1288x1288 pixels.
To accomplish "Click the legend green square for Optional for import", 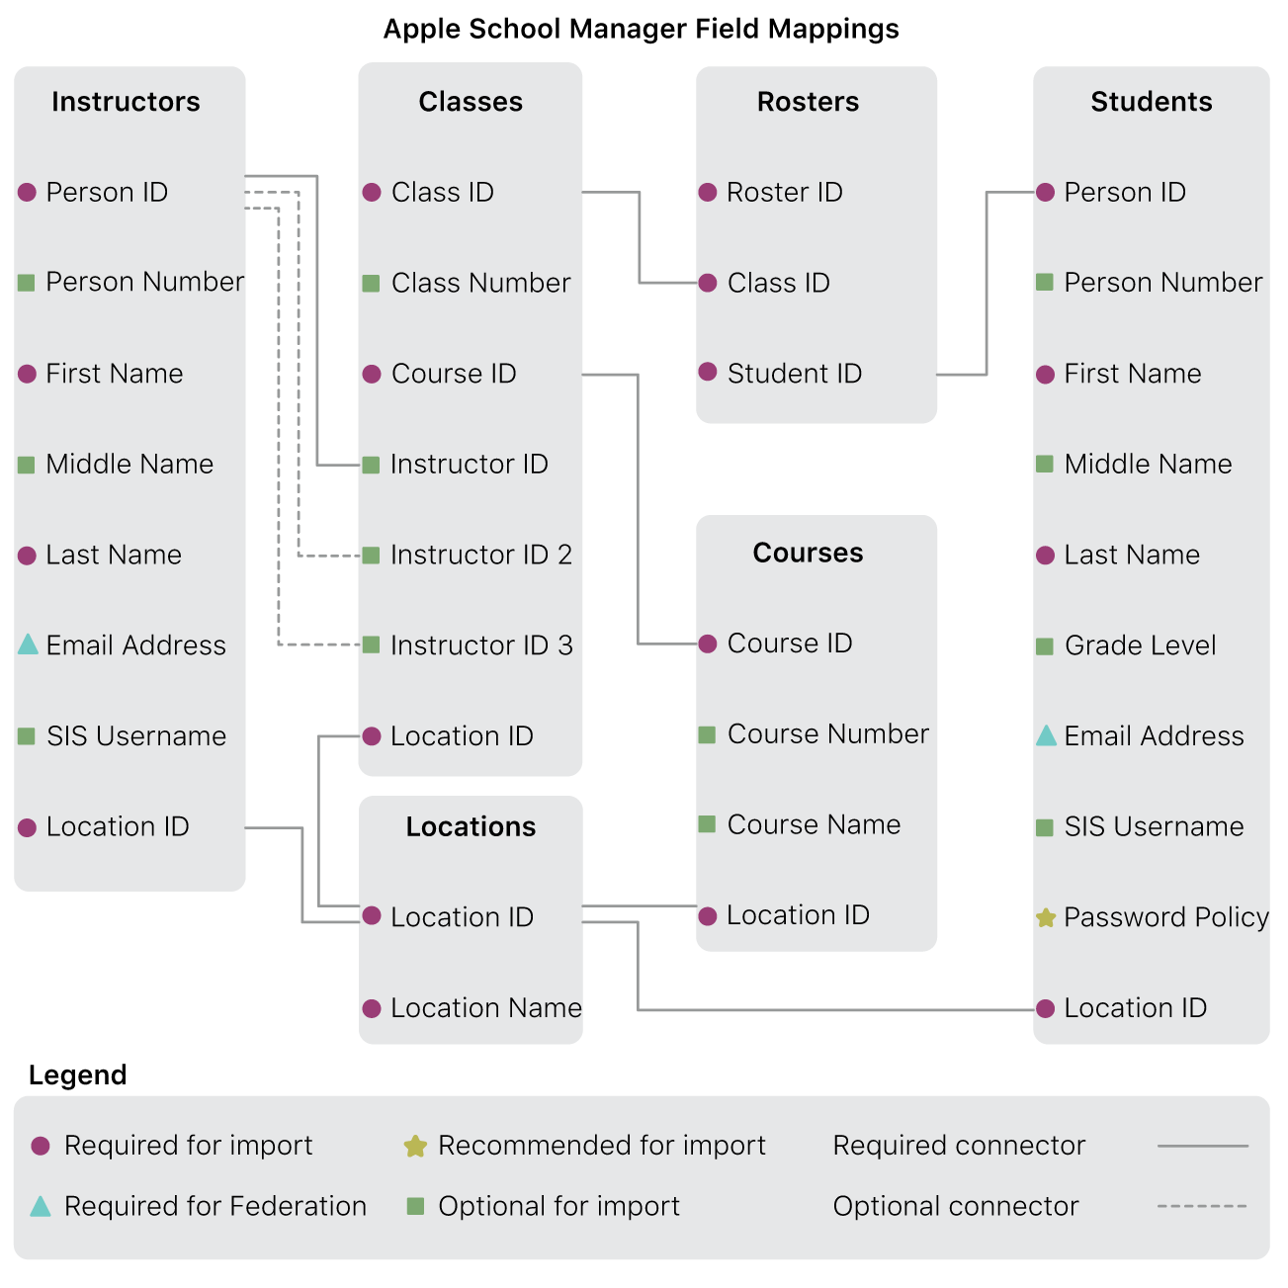I will click(416, 1206).
